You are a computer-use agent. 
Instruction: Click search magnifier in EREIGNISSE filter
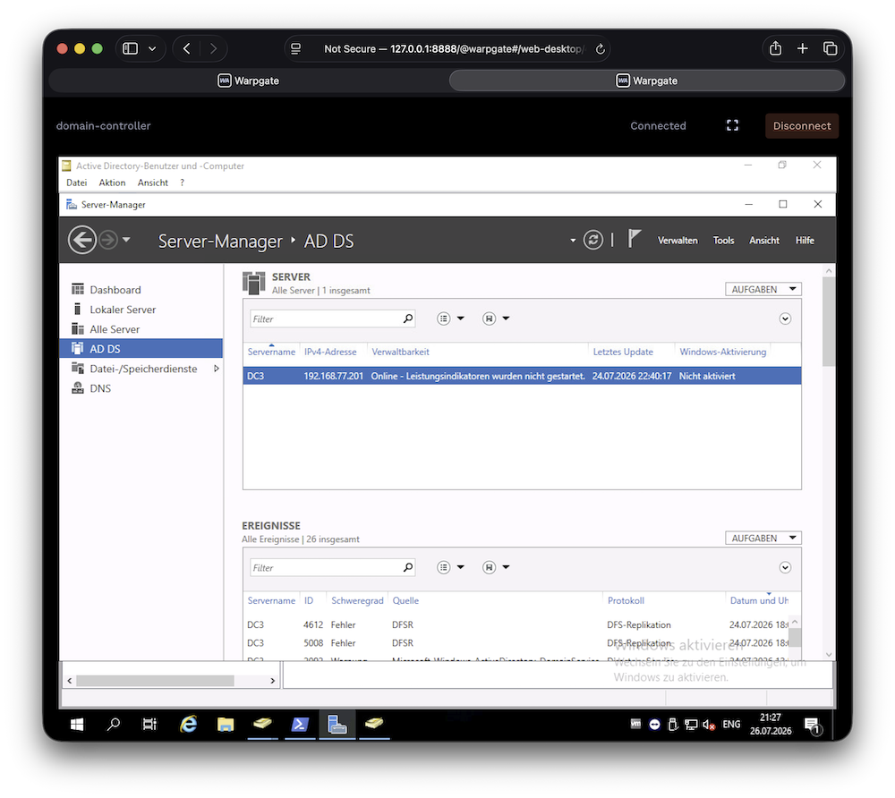(407, 567)
